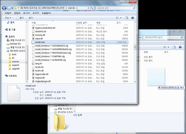Select 로컬 디스크 (E:) in sources window tree
This screenshot has height=134, width=186.
[x=16, y=47]
